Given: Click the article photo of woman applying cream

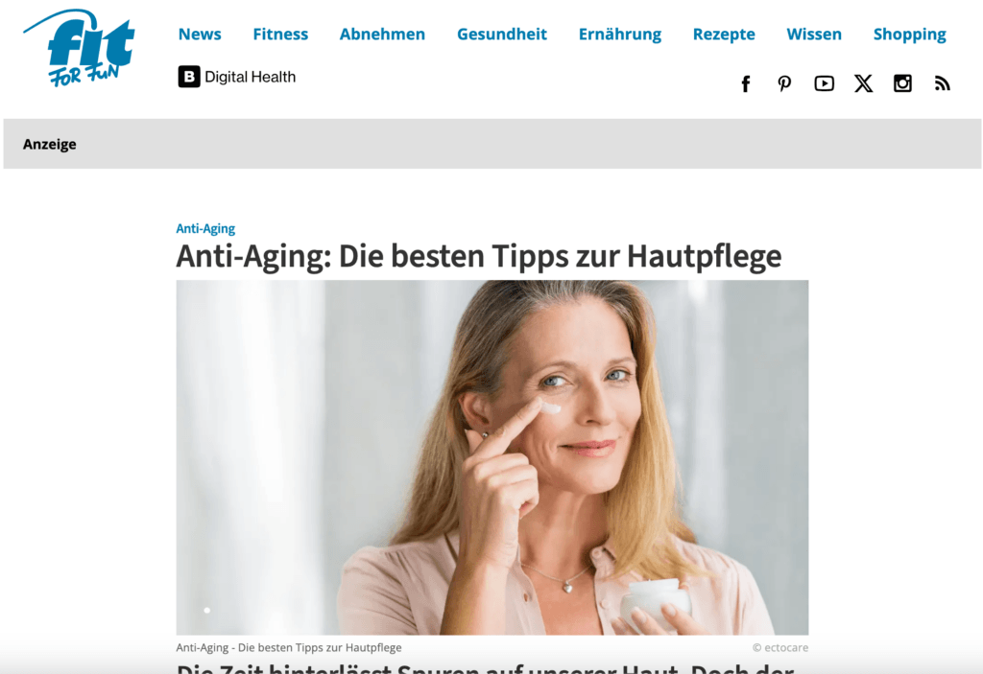Looking at the screenshot, I should (492, 457).
